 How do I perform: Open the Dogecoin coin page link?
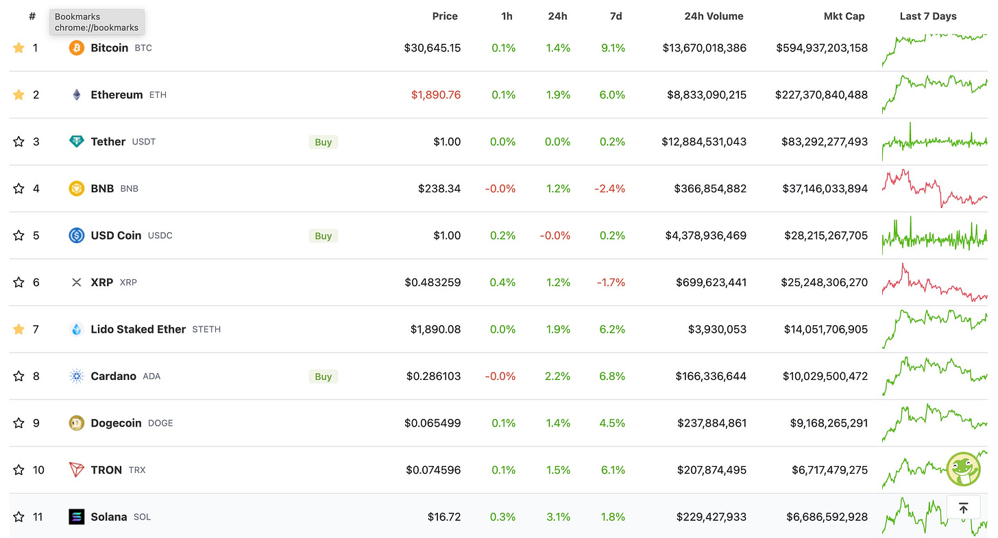click(x=117, y=423)
